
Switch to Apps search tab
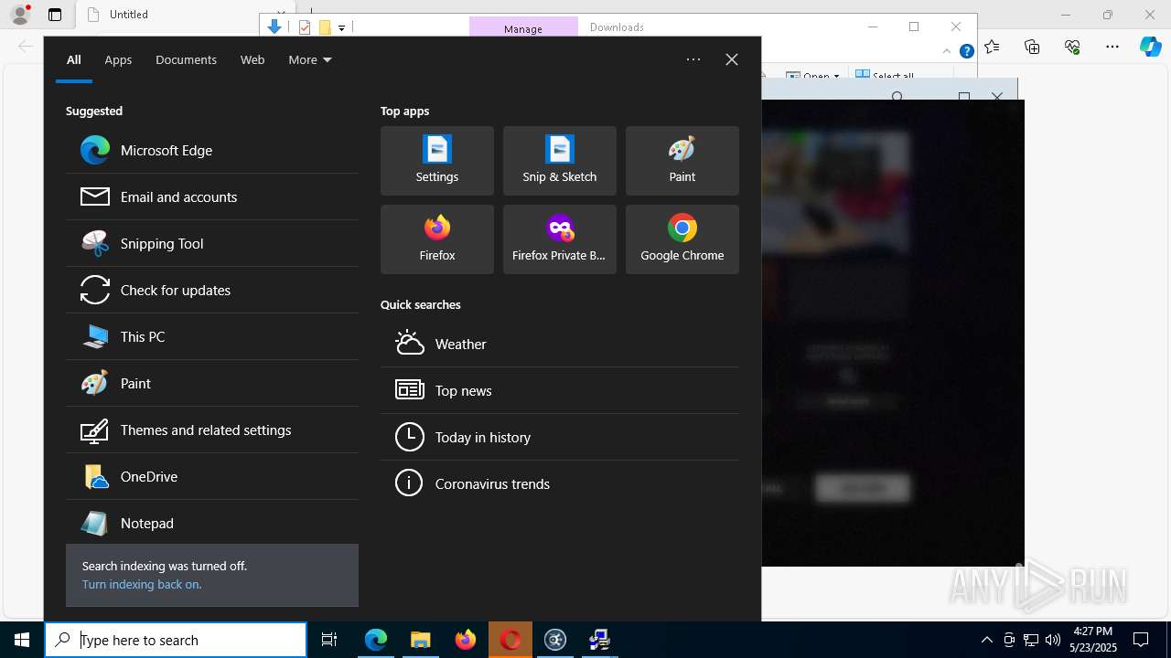[118, 59]
